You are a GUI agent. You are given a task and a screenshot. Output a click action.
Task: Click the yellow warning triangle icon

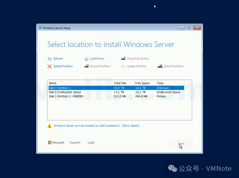tap(50, 126)
